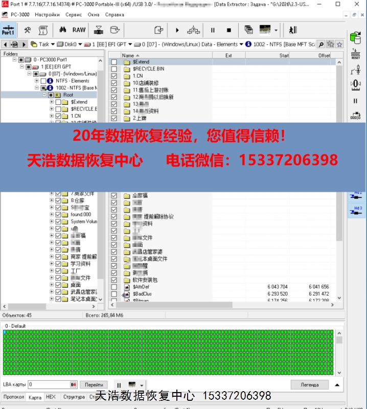The height and width of the screenshot is (409, 367).
Task: Click the Play arrow in the toolbar
Action: [177, 30]
